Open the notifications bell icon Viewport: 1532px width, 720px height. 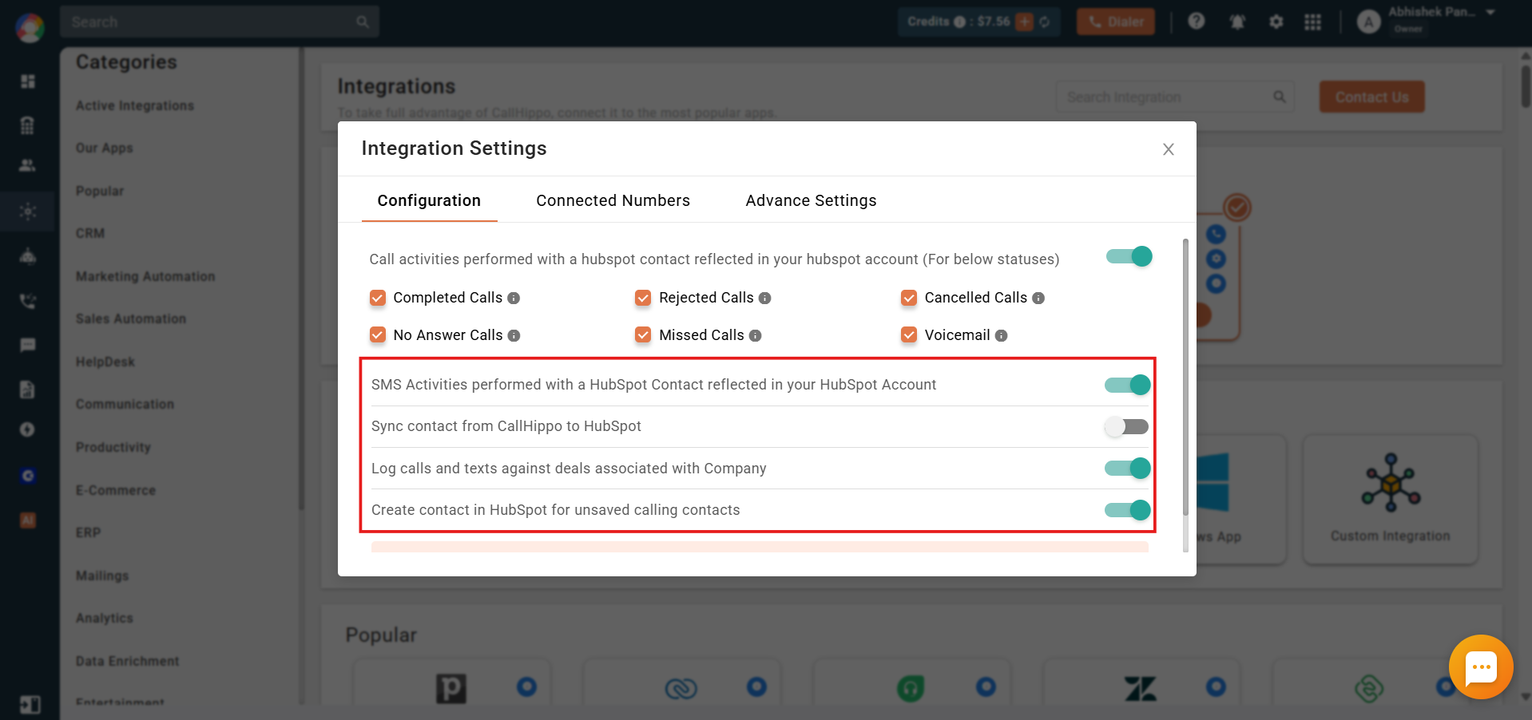1237,22
